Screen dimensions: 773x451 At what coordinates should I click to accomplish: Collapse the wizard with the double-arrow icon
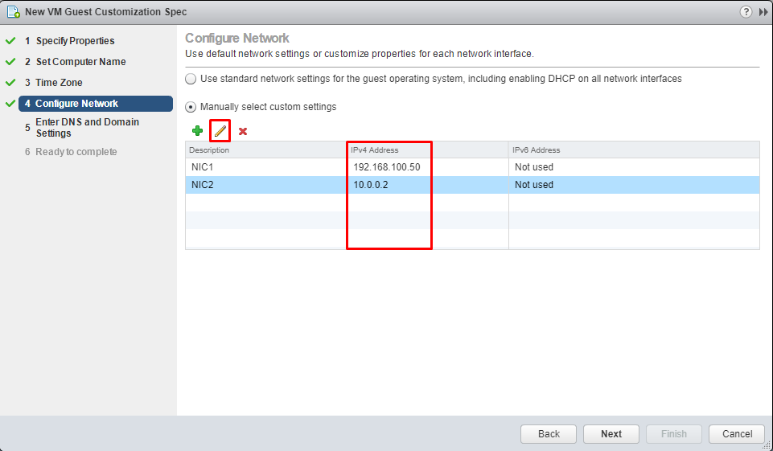763,12
